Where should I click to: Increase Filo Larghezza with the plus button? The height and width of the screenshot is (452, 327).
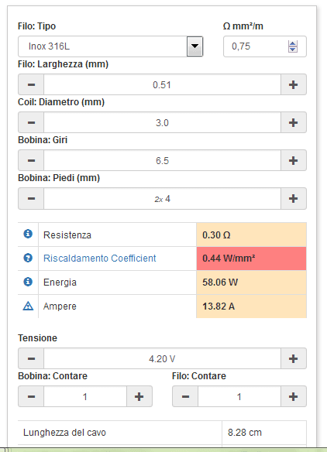[x=293, y=84]
